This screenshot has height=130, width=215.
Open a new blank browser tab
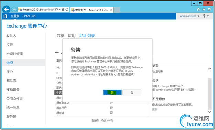(117, 10)
